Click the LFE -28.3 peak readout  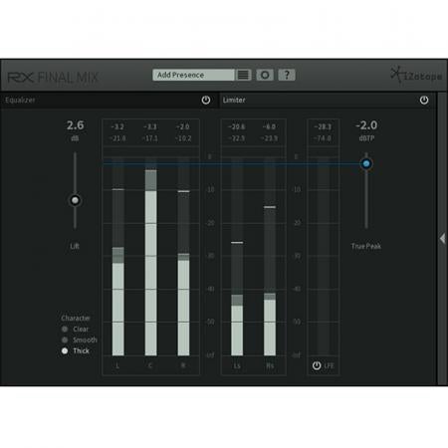pyautogui.click(x=323, y=126)
